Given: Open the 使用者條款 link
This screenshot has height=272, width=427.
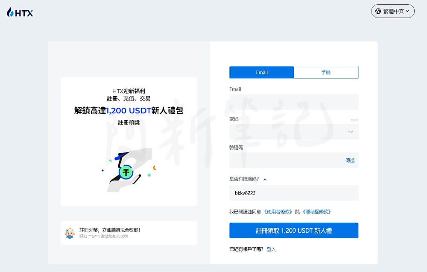Looking at the screenshot, I should point(278,212).
